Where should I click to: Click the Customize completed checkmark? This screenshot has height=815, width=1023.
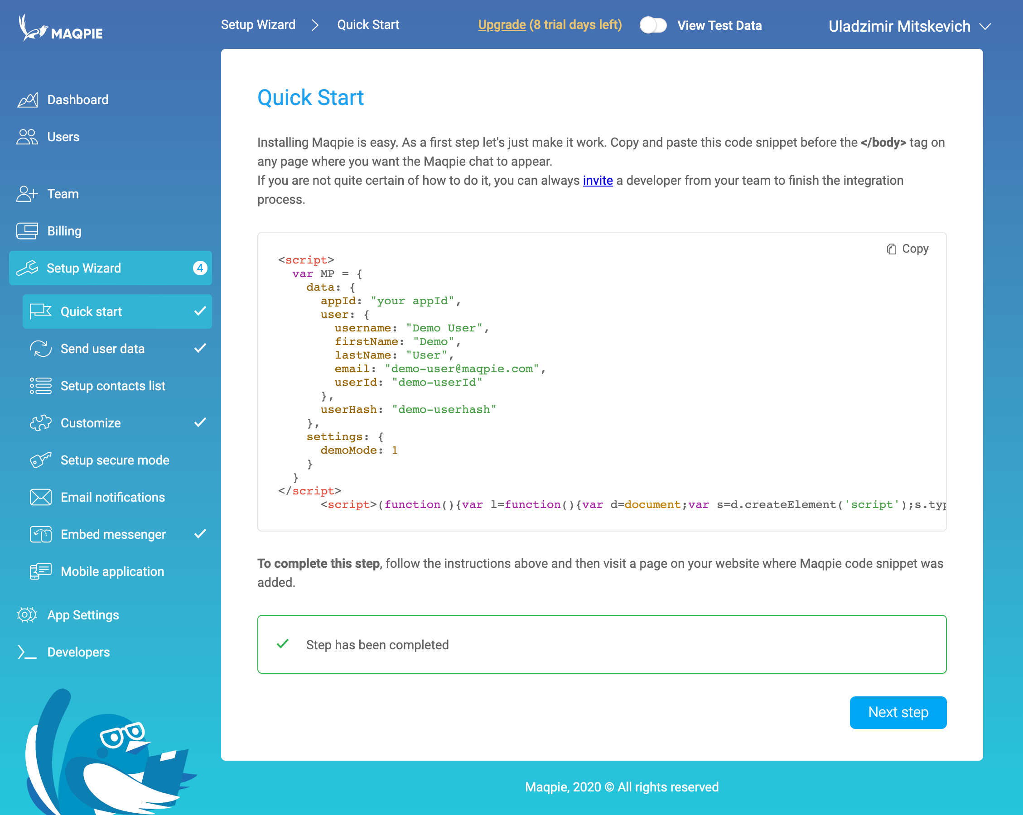[200, 422]
